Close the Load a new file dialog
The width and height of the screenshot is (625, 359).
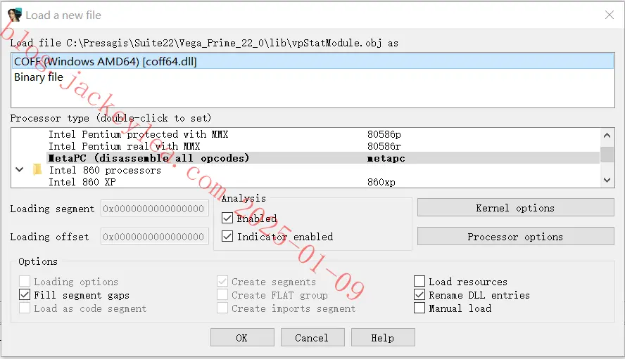[609, 15]
